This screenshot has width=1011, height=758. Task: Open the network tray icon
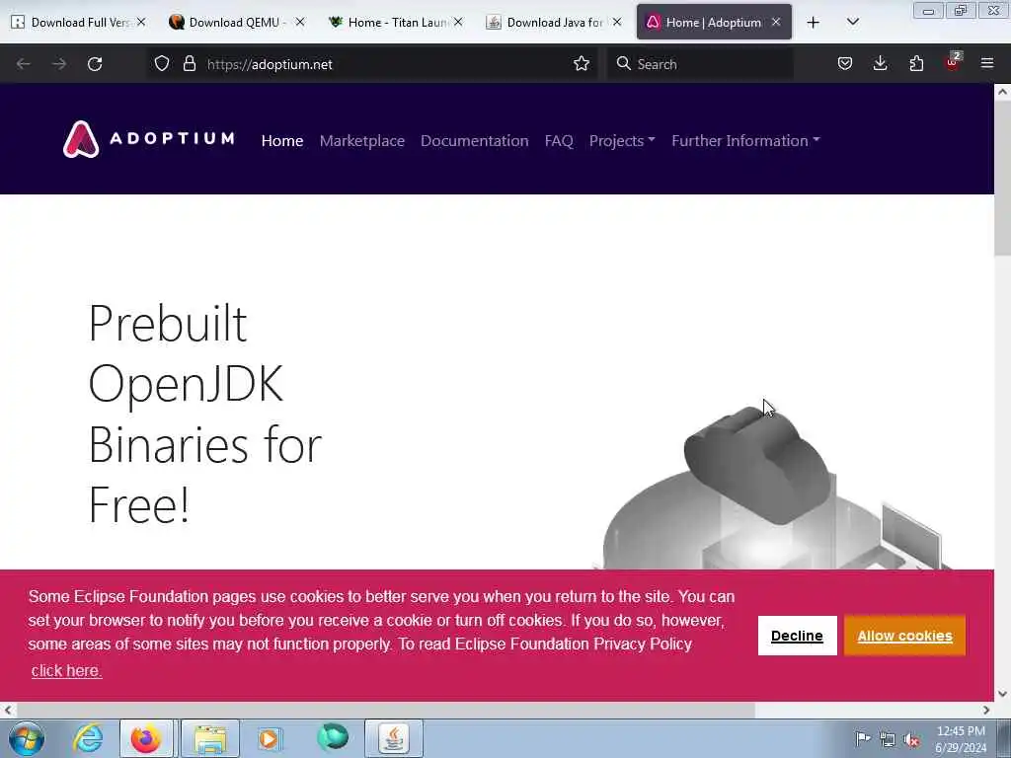pos(888,739)
